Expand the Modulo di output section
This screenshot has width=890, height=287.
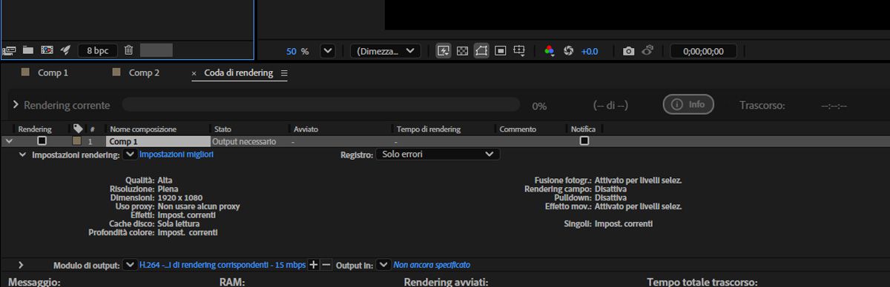[x=21, y=265]
